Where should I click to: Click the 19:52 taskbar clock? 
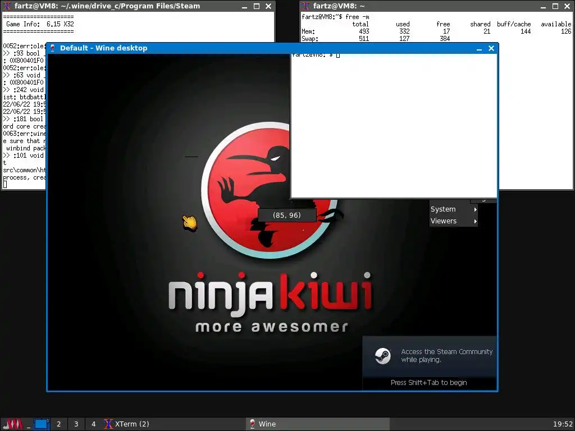coord(563,424)
